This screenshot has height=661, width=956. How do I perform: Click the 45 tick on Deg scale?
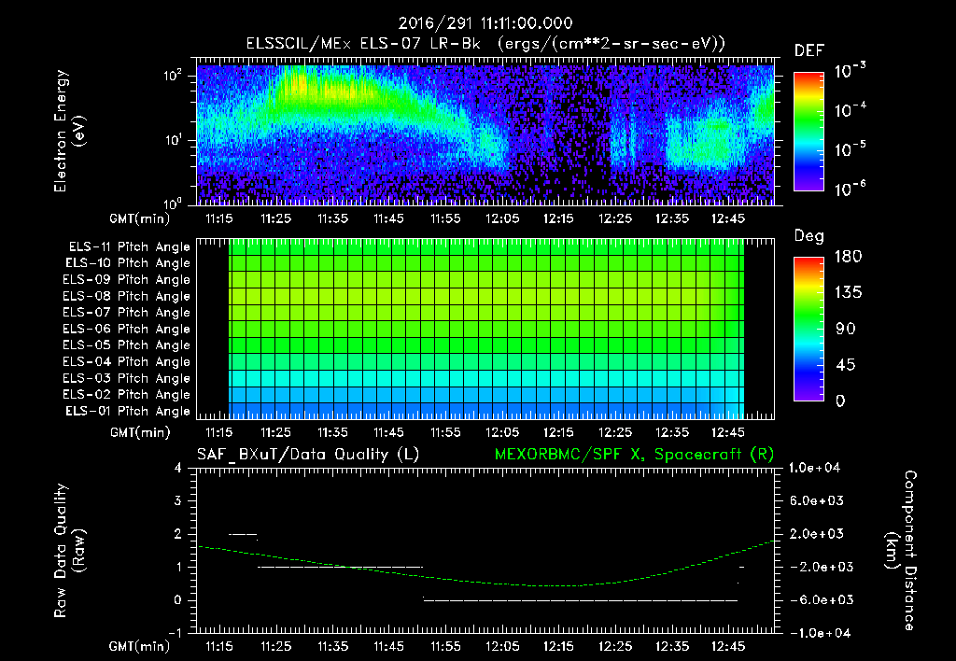pos(846,365)
